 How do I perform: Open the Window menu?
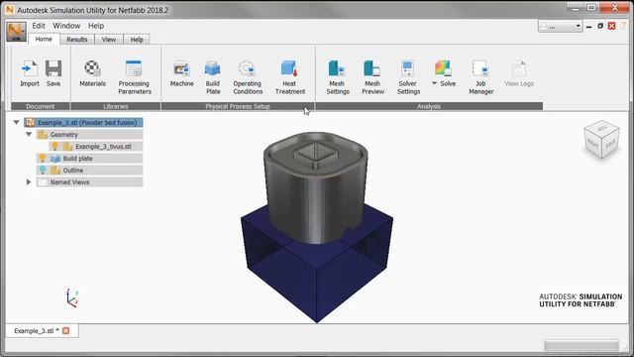pos(66,26)
